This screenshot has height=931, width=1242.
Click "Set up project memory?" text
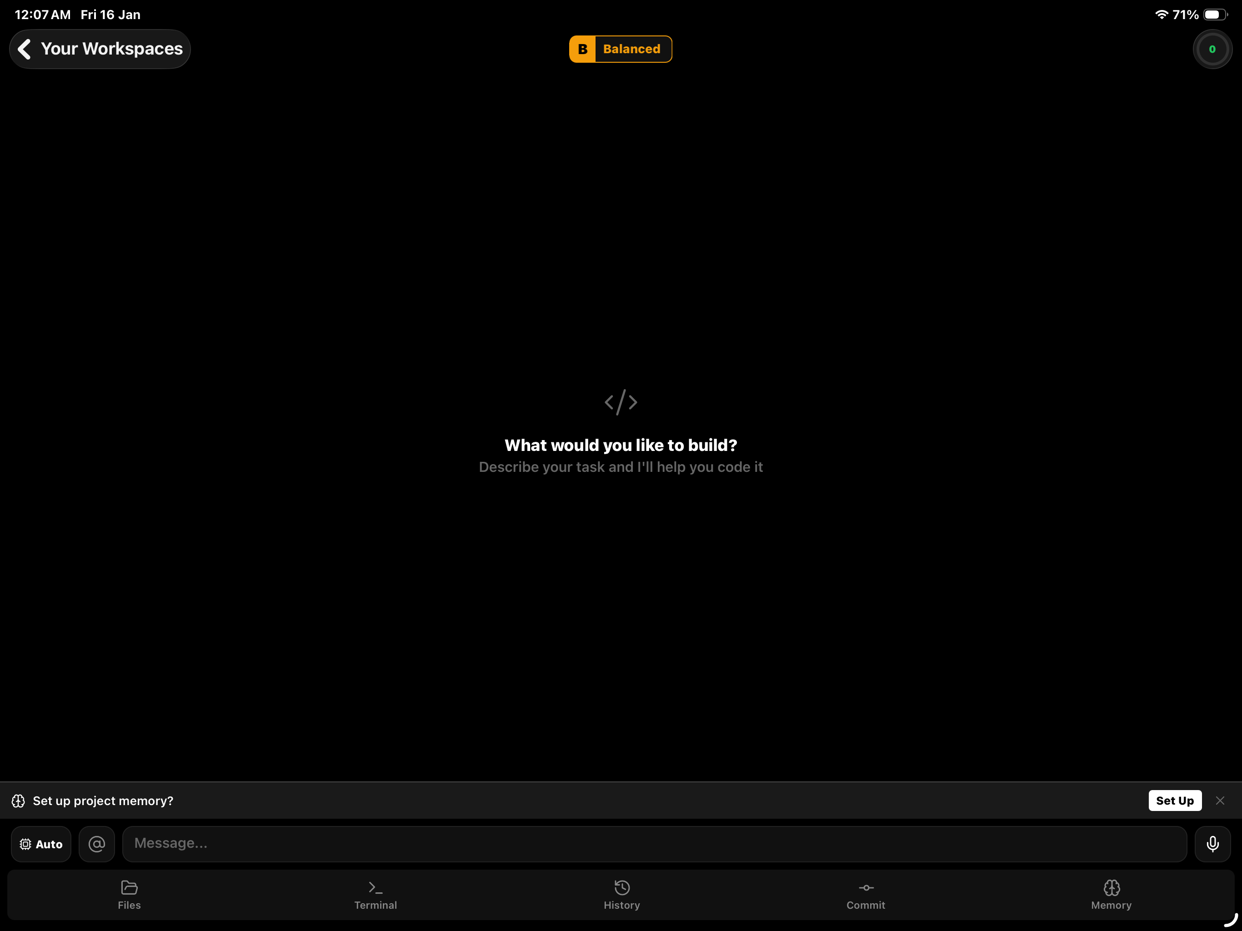click(x=103, y=801)
